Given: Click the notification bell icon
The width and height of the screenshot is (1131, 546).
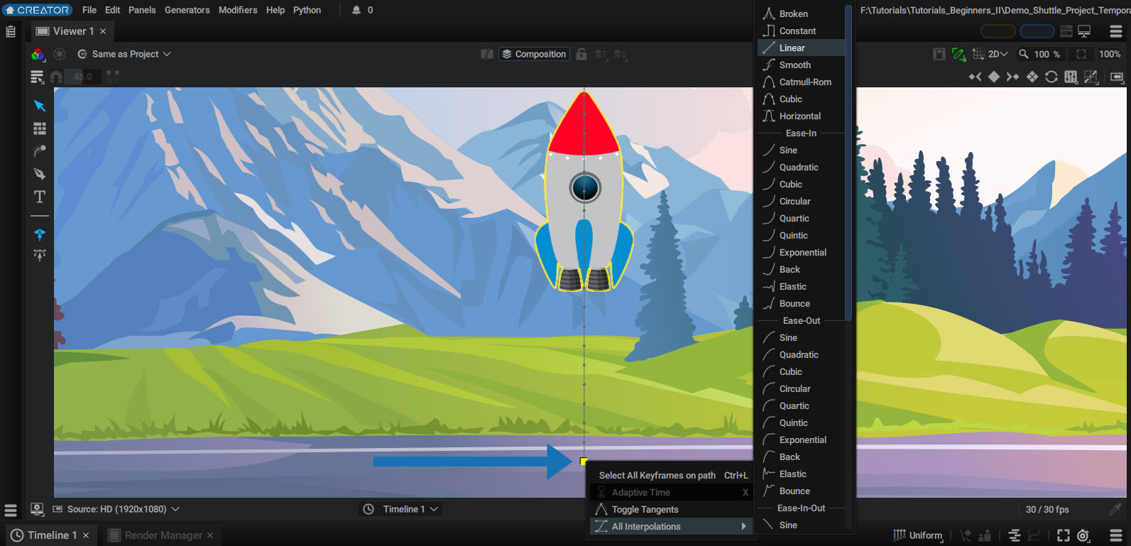Looking at the screenshot, I should point(356,10).
